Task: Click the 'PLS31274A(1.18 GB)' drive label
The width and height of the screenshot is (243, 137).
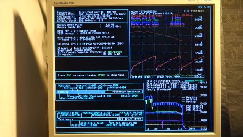Action: 84,125
